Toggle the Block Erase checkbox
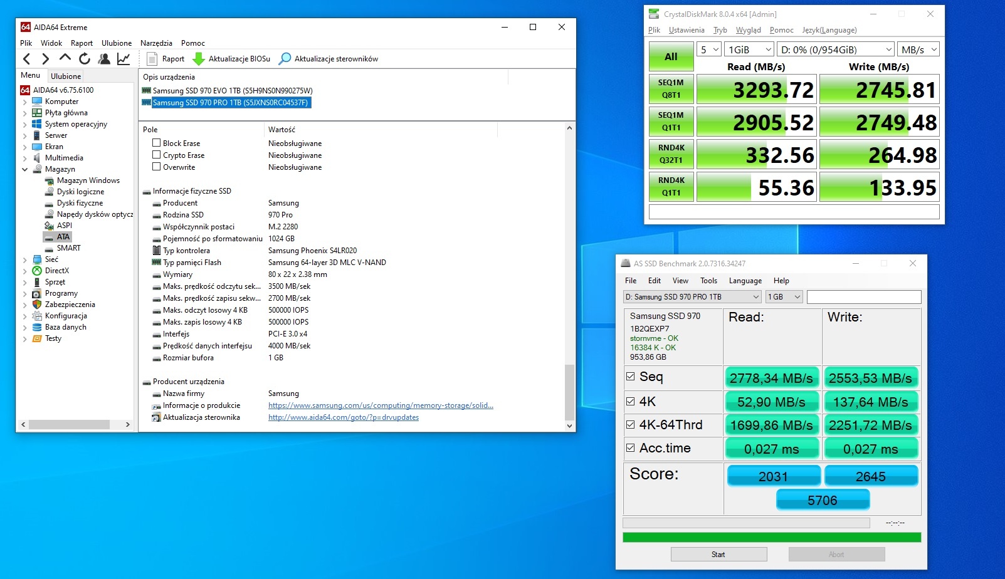The image size is (1005, 579). pos(157,143)
